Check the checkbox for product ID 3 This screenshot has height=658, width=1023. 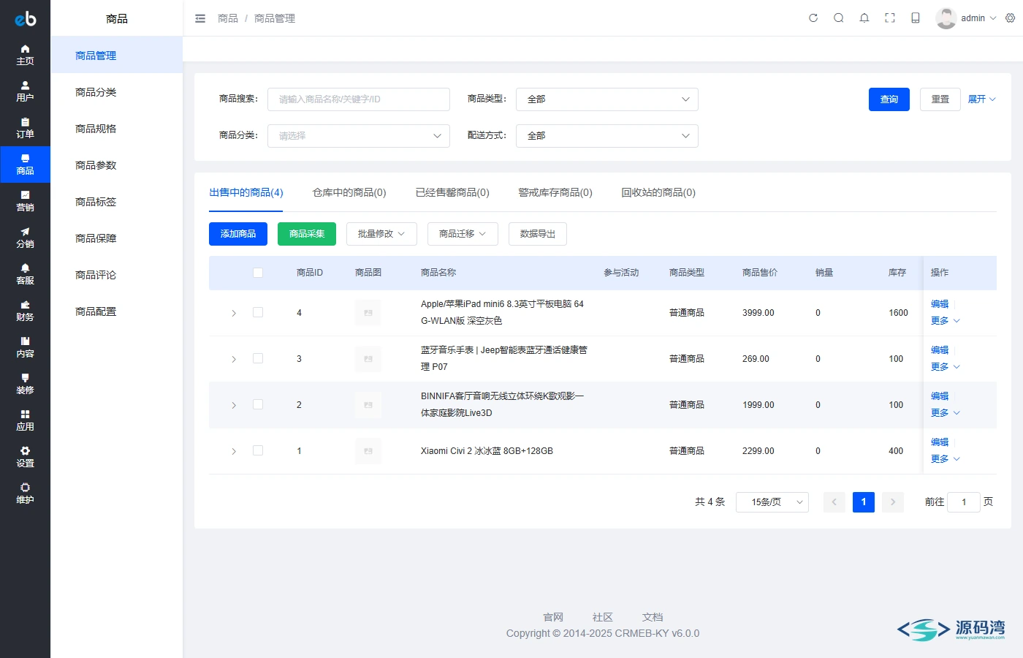pos(258,358)
